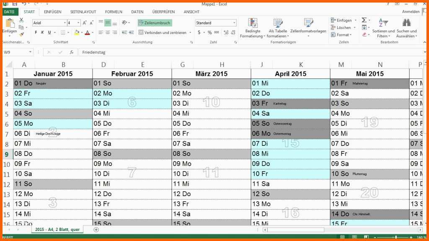Click Verbinden und zentrieren button

point(162,33)
